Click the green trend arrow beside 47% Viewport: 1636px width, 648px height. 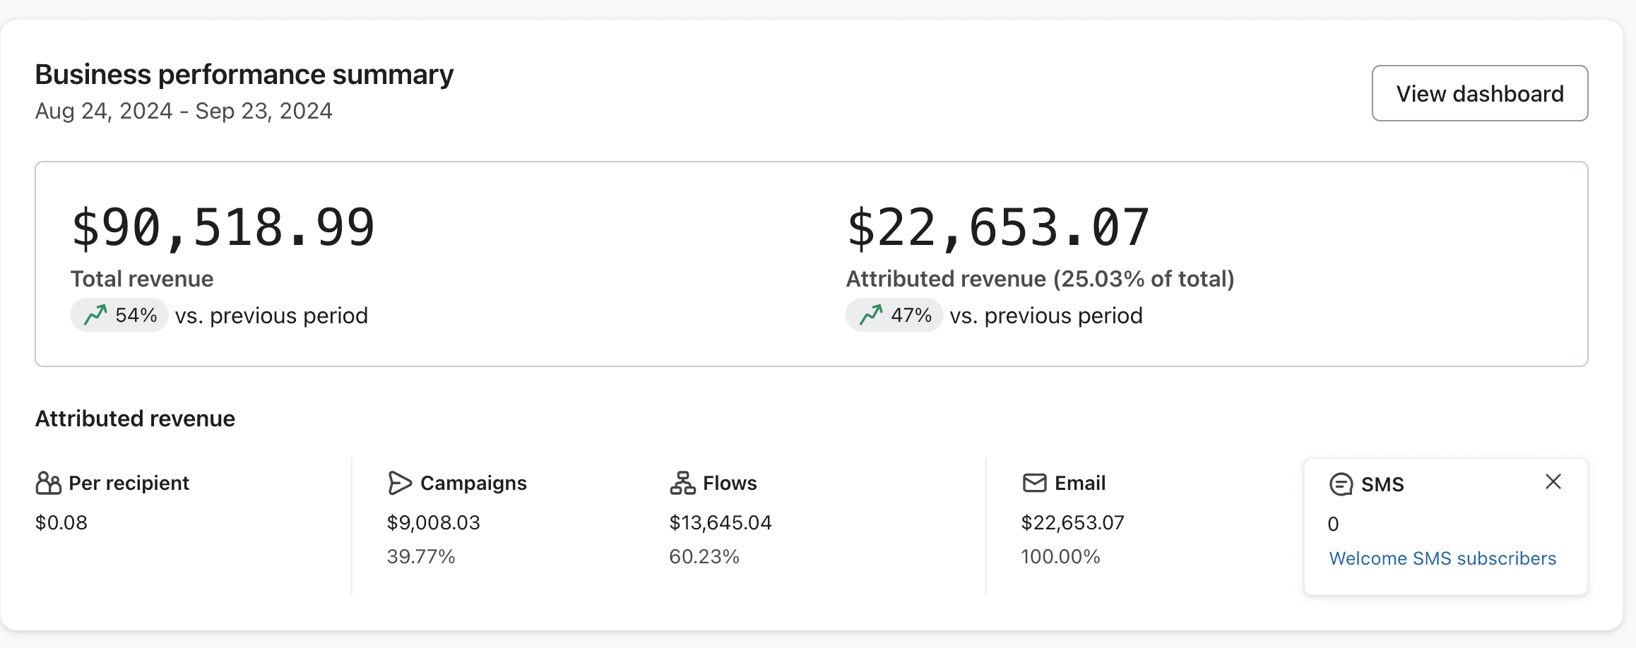click(x=872, y=315)
